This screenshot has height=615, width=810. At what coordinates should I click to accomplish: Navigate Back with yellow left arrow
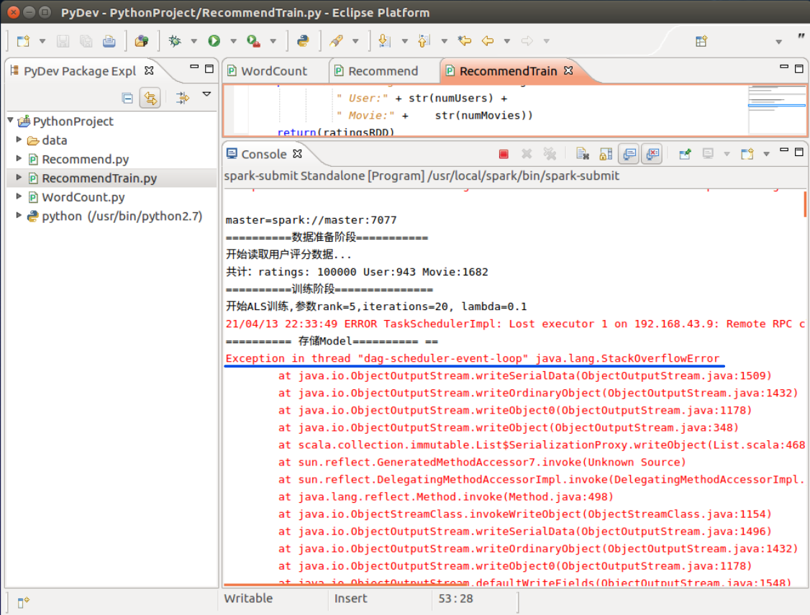point(488,41)
